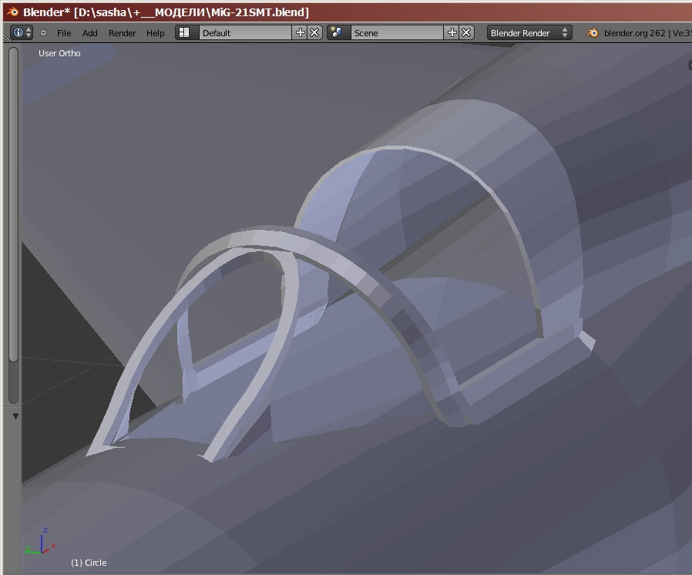Image resolution: width=692 pixels, height=575 pixels.
Task: Open the Add menu
Action: tap(90, 33)
